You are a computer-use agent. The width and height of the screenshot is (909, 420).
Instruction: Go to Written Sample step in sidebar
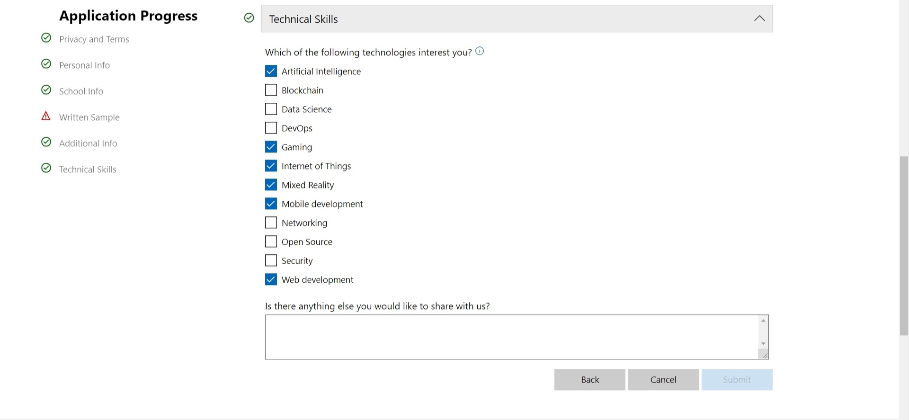point(89,117)
